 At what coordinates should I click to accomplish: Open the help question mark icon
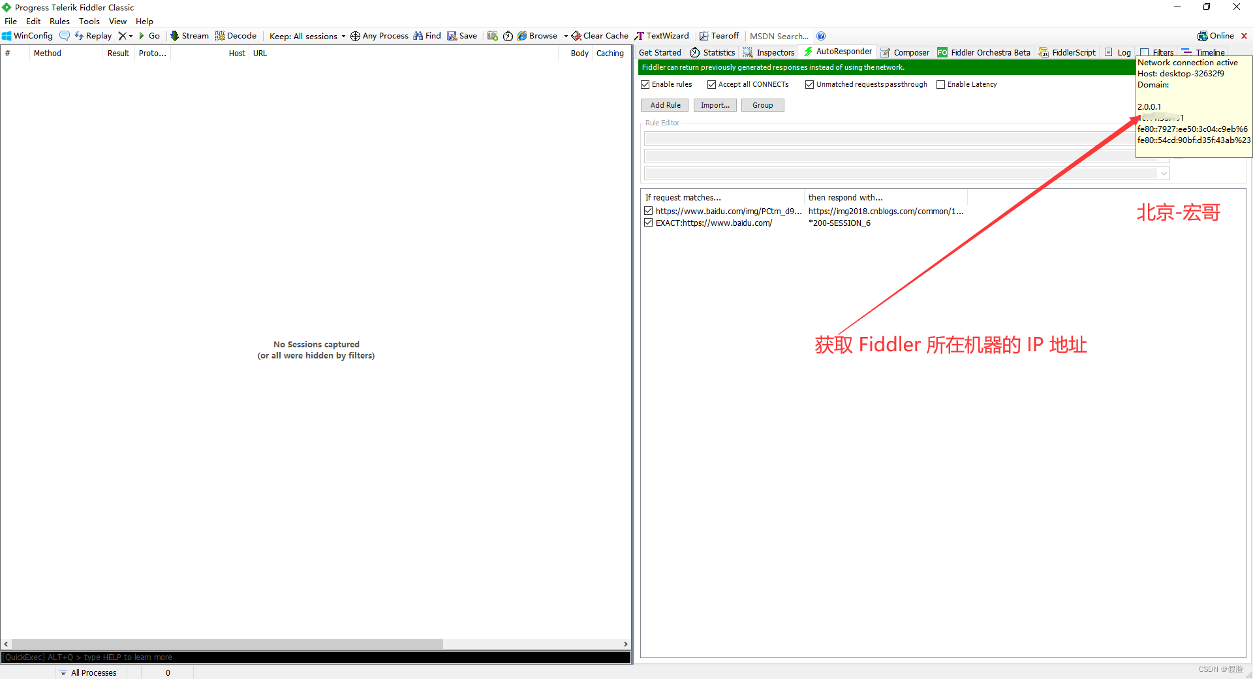(x=821, y=36)
